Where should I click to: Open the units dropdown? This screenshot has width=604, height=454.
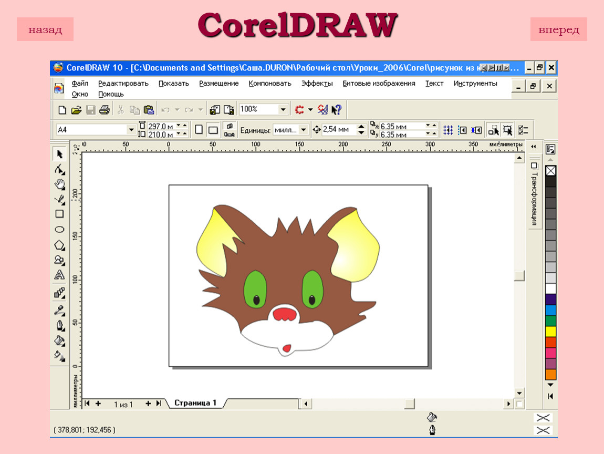pyautogui.click(x=304, y=130)
